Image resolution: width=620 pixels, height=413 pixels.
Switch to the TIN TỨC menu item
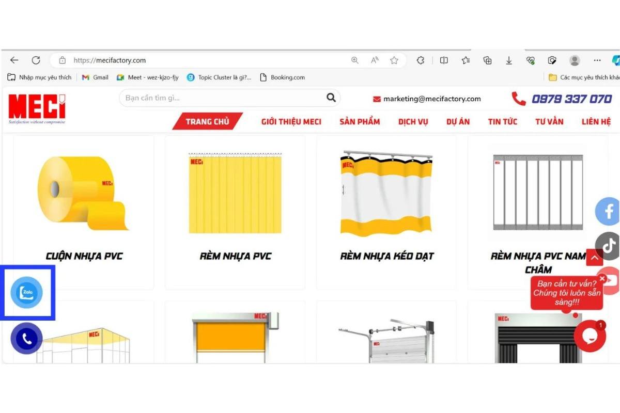pyautogui.click(x=502, y=121)
